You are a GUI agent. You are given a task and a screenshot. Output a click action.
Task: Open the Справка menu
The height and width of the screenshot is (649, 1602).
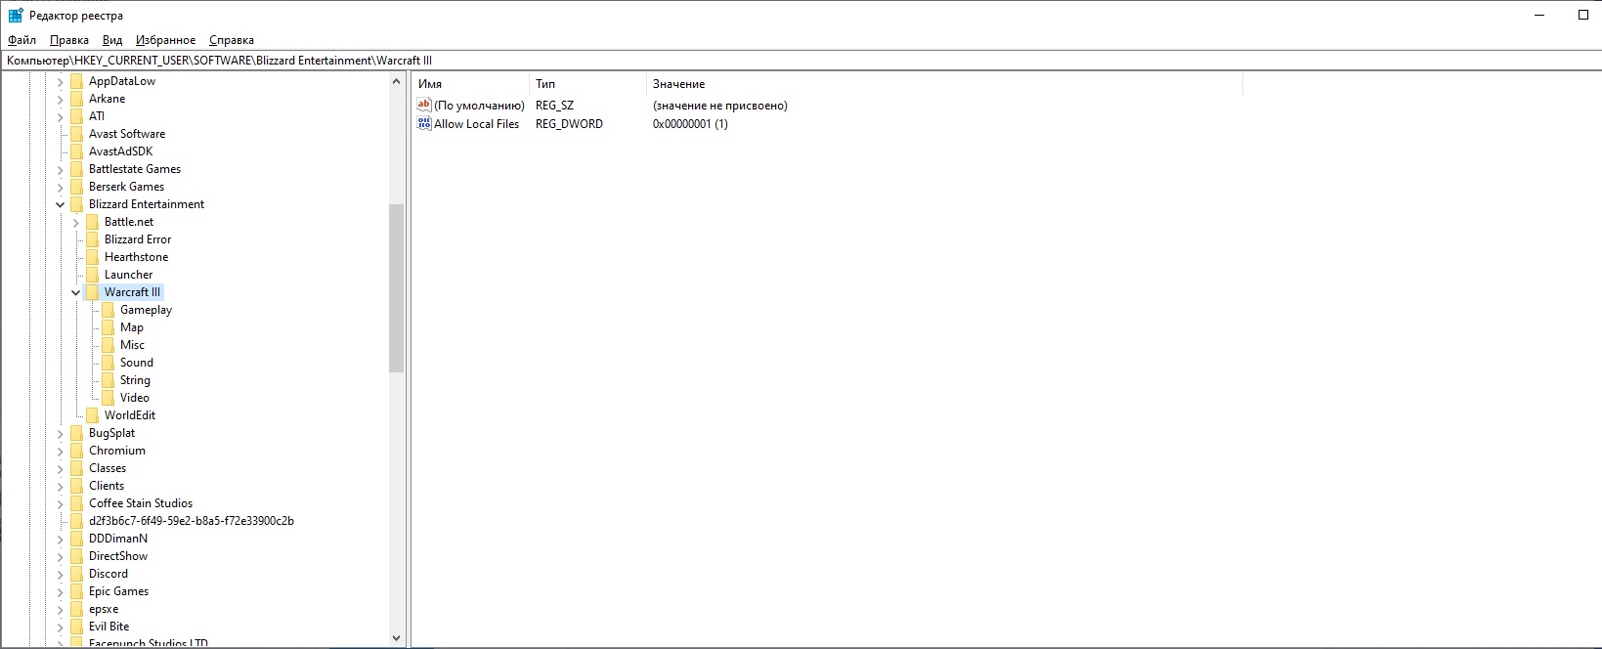click(x=232, y=40)
